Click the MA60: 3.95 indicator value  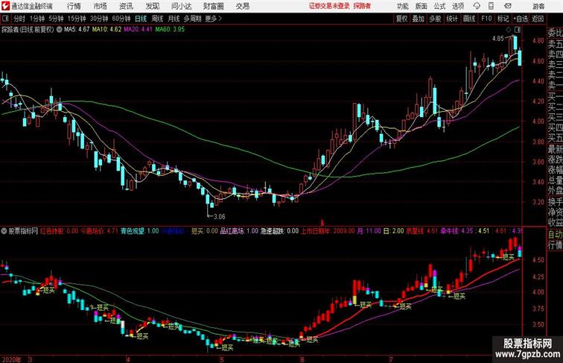pyautogui.click(x=170, y=30)
